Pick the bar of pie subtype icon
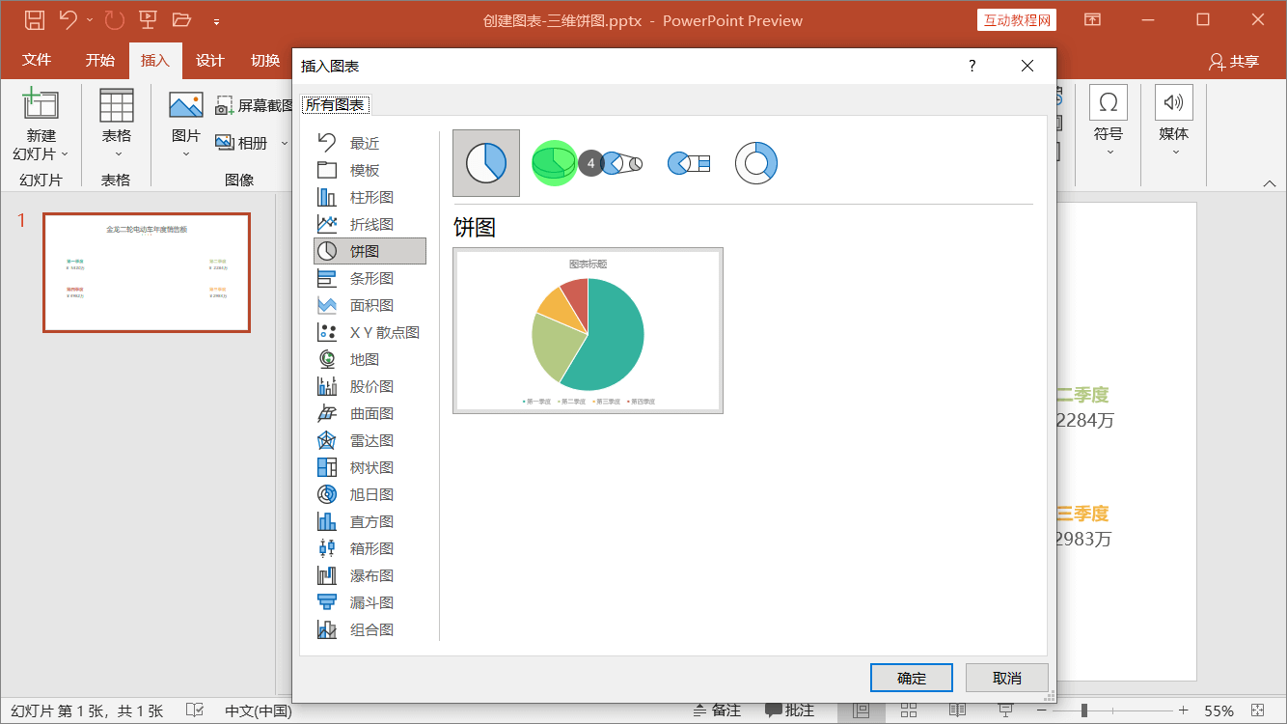 (688, 163)
